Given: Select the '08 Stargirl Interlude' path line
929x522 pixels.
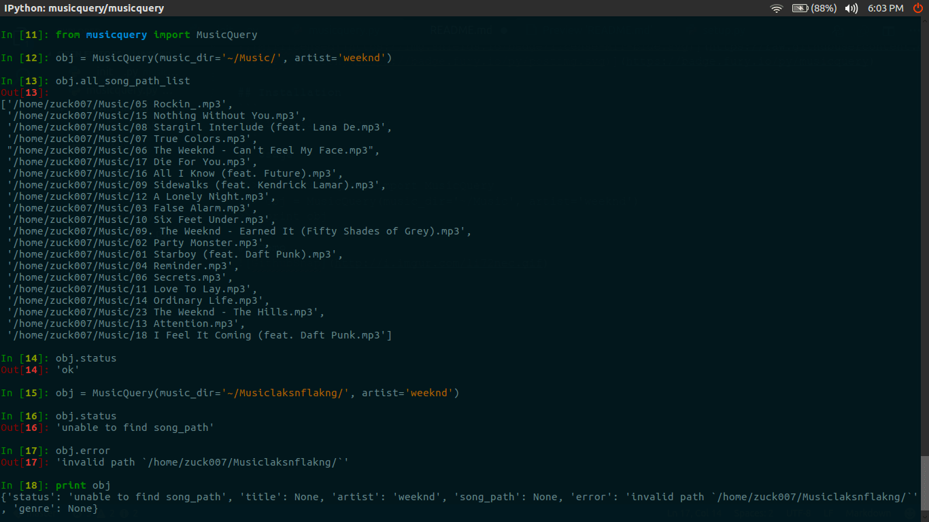Looking at the screenshot, I should (x=200, y=127).
